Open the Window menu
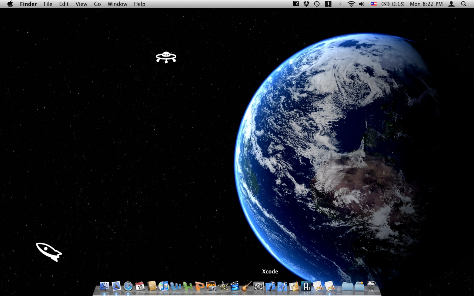This screenshot has height=296, width=474. (117, 4)
